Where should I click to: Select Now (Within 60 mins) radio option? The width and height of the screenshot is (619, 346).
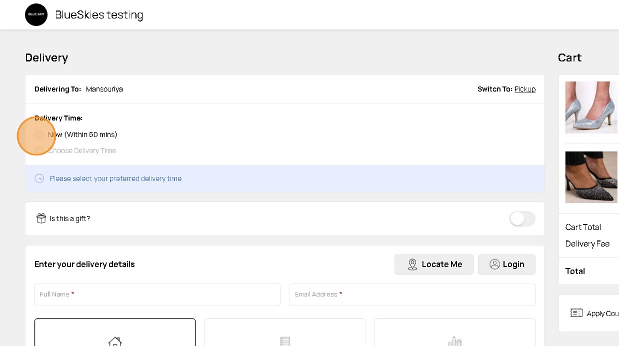39,134
